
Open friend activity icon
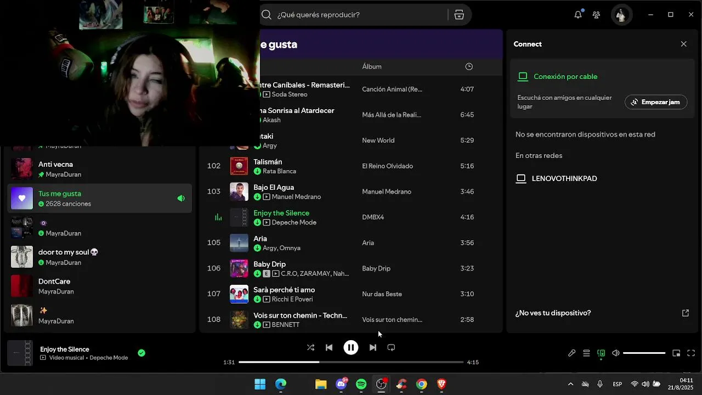pos(596,15)
